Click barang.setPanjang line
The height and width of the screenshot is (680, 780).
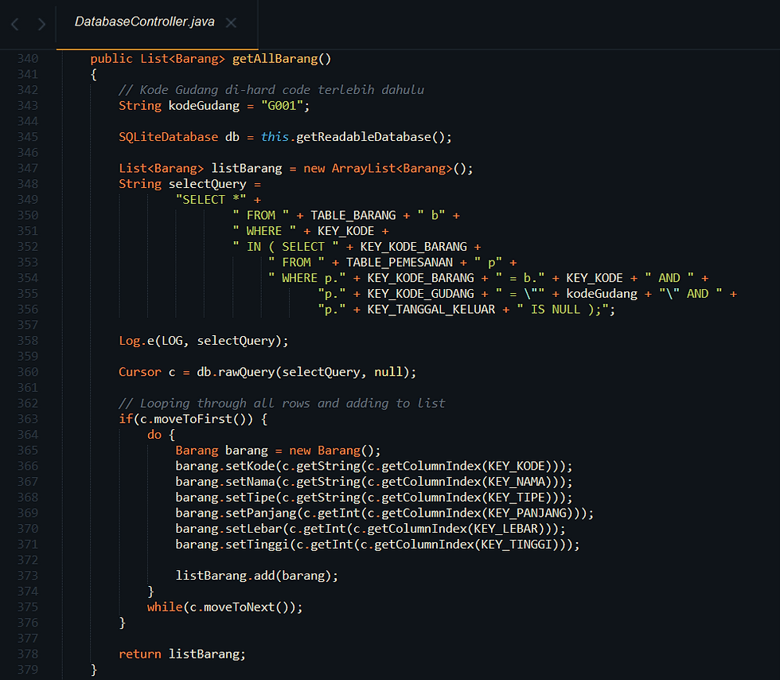point(384,514)
